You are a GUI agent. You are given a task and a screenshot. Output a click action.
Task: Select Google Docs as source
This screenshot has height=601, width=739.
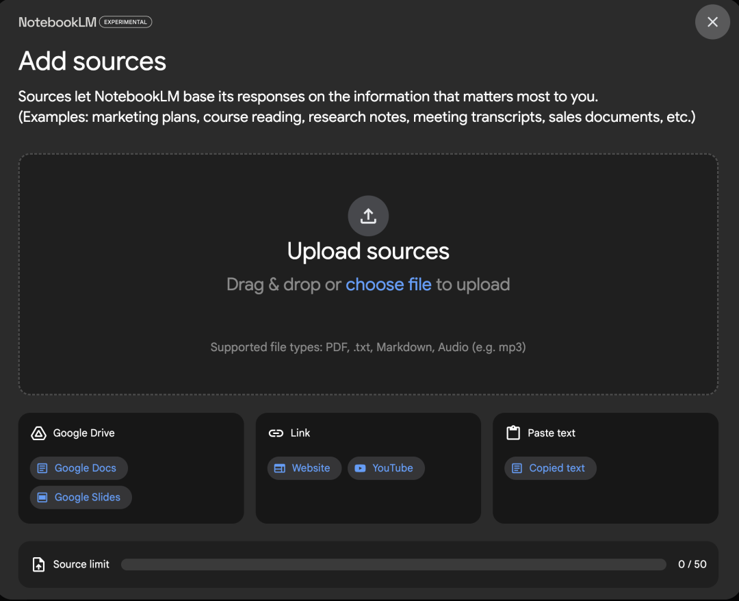click(x=79, y=468)
